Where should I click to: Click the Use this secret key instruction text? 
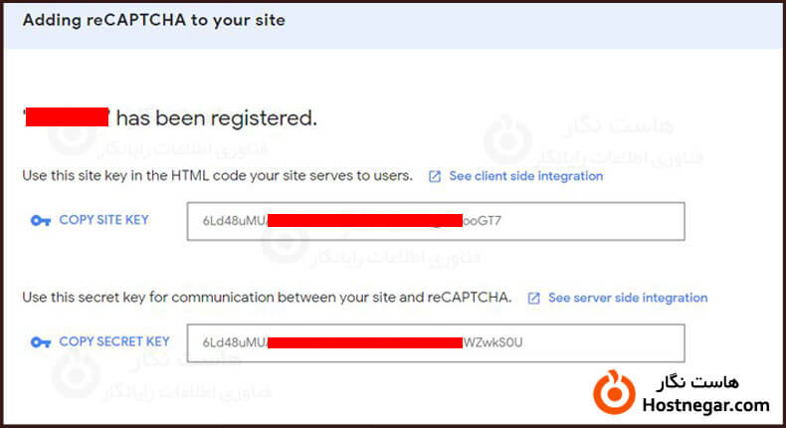(267, 298)
